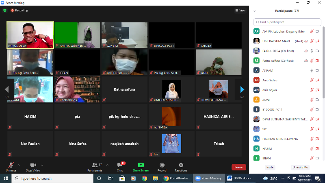Open participants options arrow in the toolbar
The image size is (325, 183).
click(107, 165)
